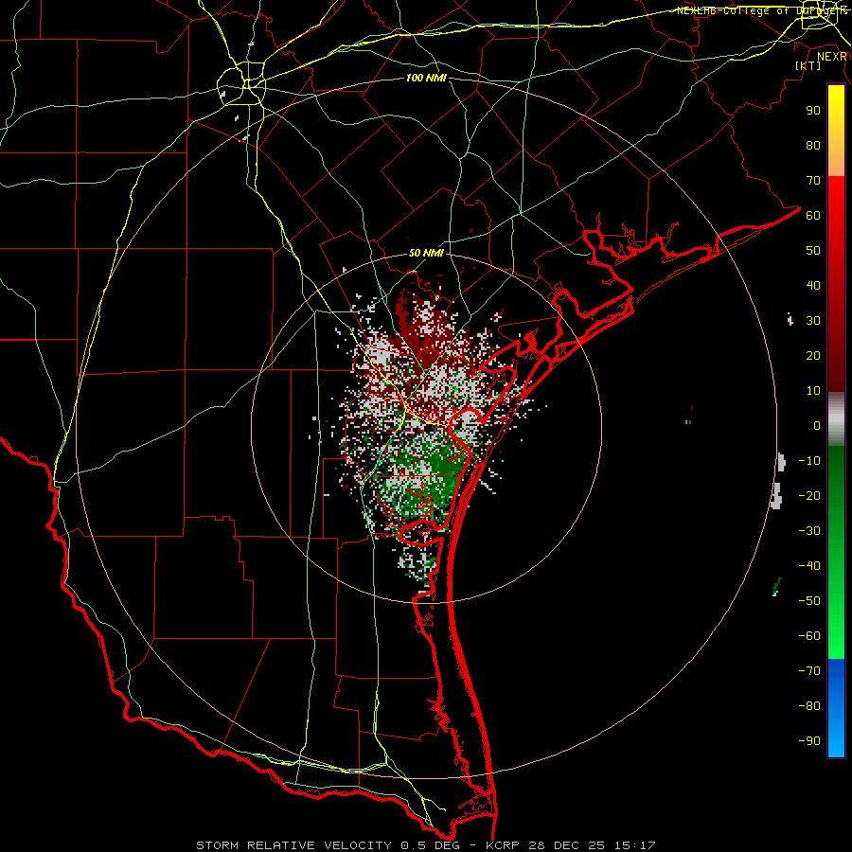Click the gray zero-velocity segment of the color bar
Viewport: 852px width, 852px height.
836,419
